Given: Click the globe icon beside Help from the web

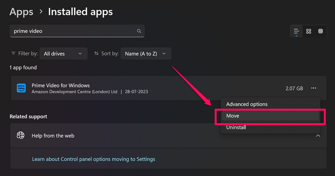Looking at the screenshot, I should [21, 135].
